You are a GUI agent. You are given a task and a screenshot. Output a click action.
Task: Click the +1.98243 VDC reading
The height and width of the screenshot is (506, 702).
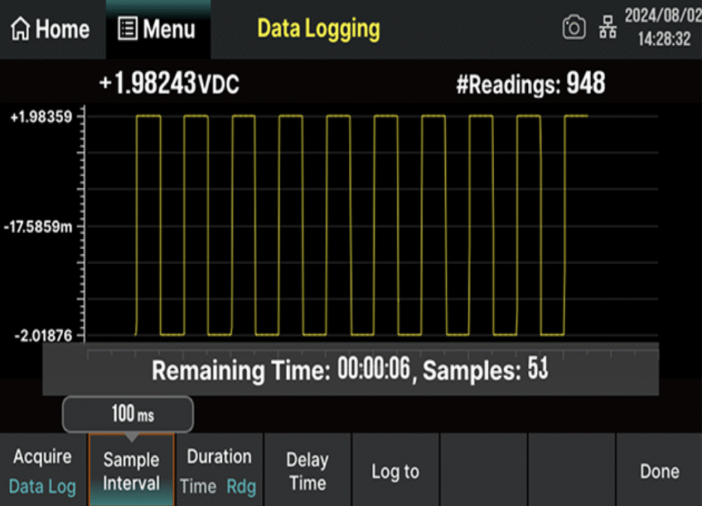point(169,84)
